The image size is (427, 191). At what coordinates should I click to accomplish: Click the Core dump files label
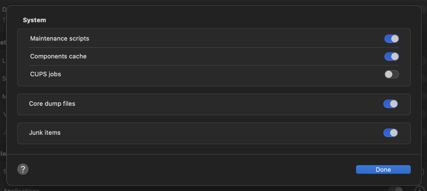[52, 104]
